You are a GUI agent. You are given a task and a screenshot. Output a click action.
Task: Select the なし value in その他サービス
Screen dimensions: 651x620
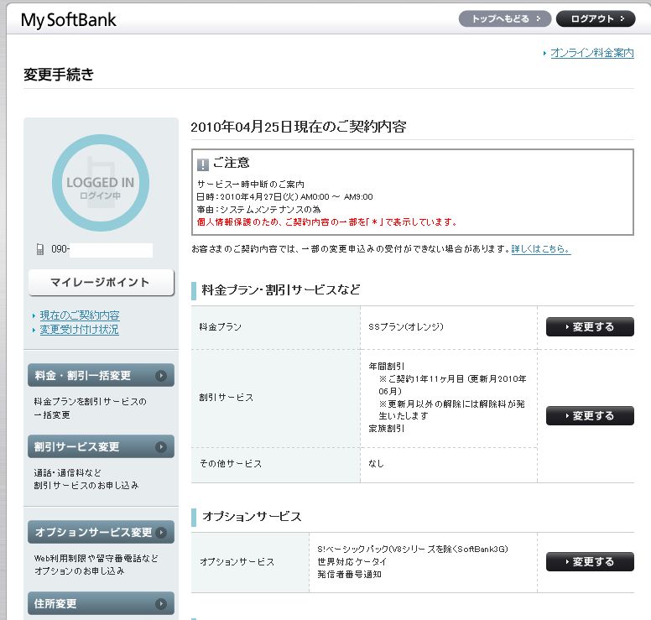tap(376, 463)
